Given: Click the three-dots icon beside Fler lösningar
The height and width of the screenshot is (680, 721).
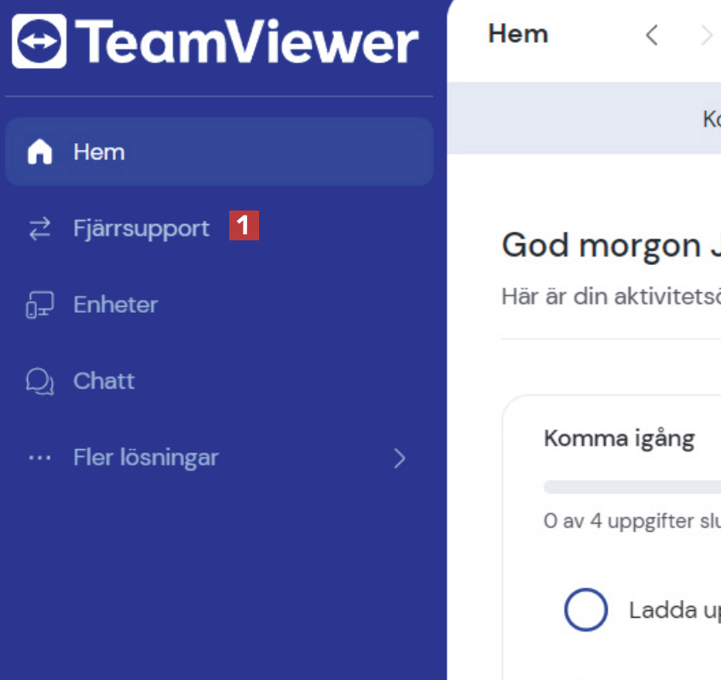Looking at the screenshot, I should click(x=39, y=458).
